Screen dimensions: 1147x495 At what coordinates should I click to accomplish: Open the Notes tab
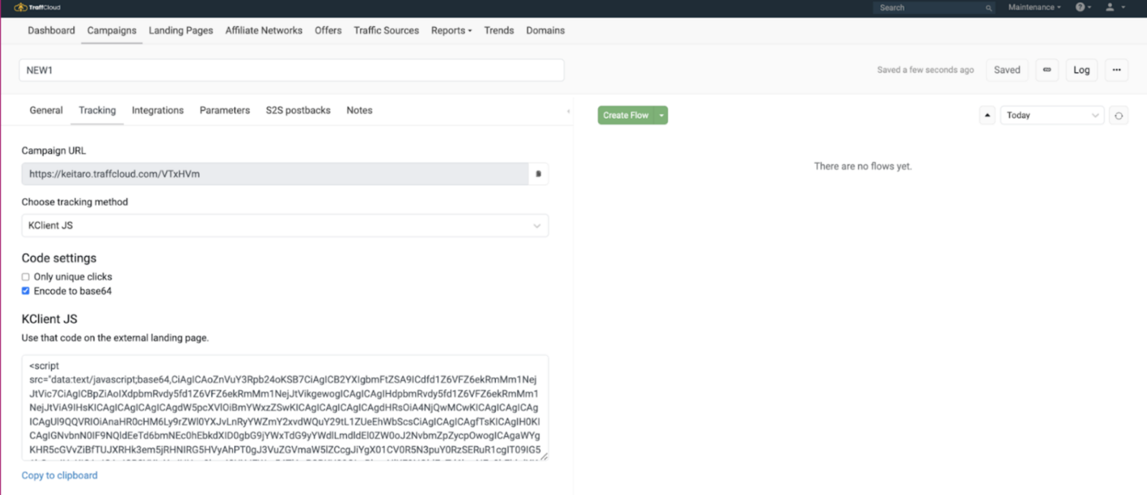pos(359,111)
